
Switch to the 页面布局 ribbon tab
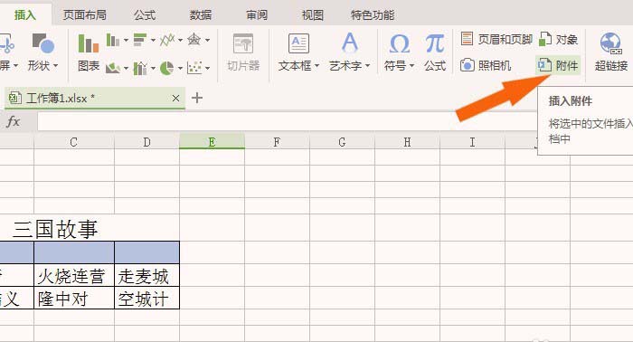(84, 15)
